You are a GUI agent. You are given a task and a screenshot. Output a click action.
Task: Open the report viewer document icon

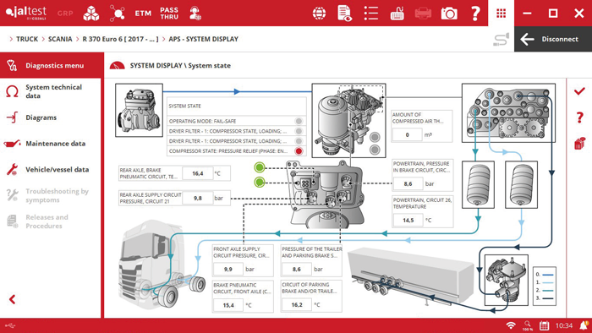click(345, 14)
